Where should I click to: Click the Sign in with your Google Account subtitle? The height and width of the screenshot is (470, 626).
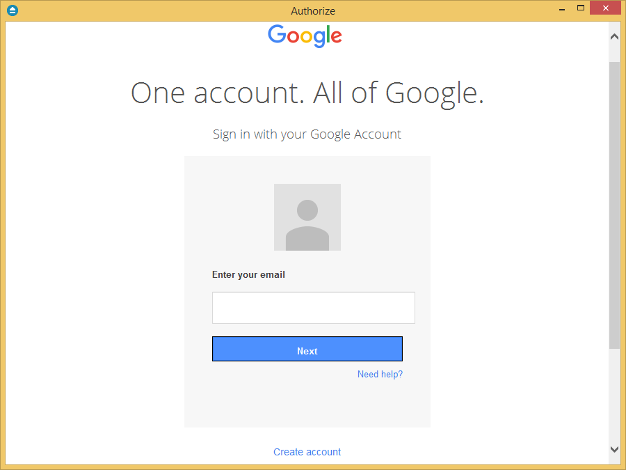coord(307,134)
